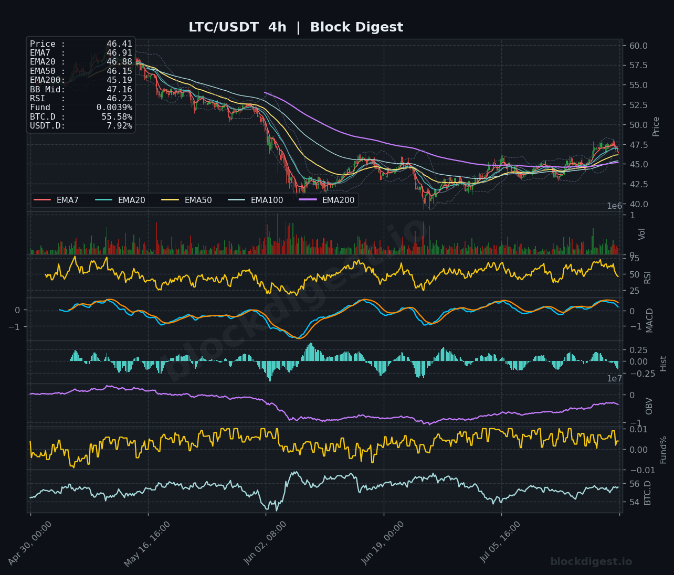The width and height of the screenshot is (674, 575).
Task: Select the RSI 46.23 stats row
Action: 81,99
